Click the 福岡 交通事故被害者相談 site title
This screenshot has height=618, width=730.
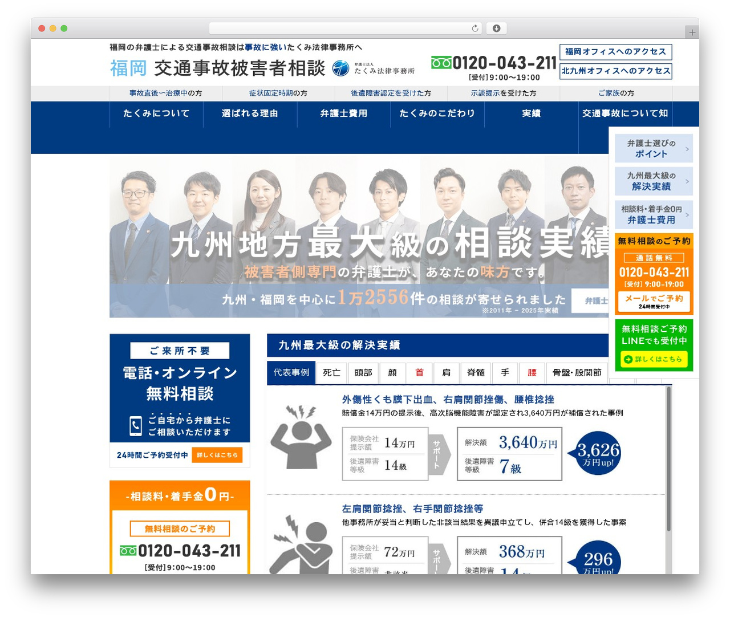click(217, 68)
